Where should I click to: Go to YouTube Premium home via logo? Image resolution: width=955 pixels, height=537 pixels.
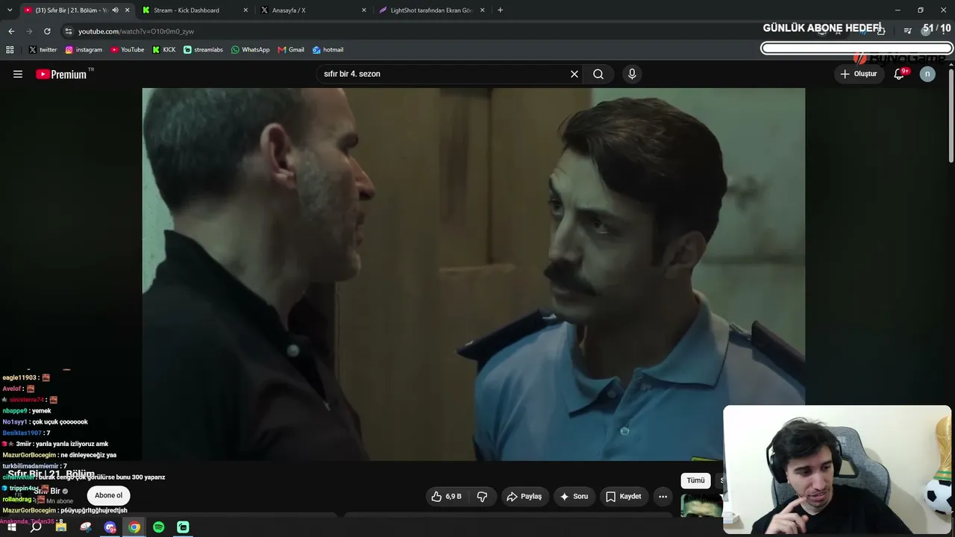(x=61, y=74)
